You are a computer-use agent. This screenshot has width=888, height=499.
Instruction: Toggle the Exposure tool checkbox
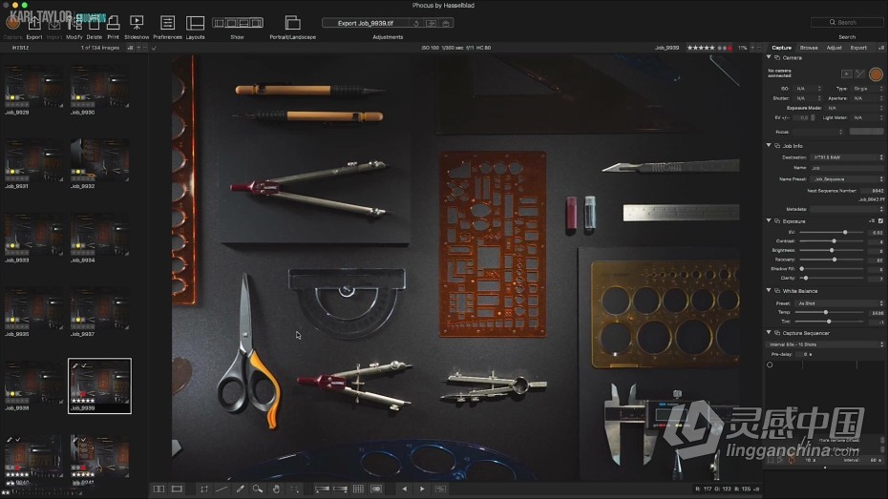click(880, 220)
